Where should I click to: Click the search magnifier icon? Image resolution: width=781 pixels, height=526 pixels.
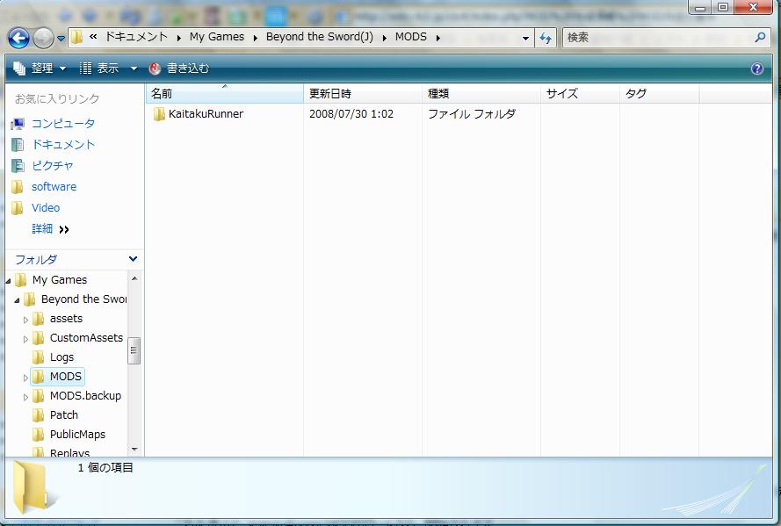pos(761,38)
